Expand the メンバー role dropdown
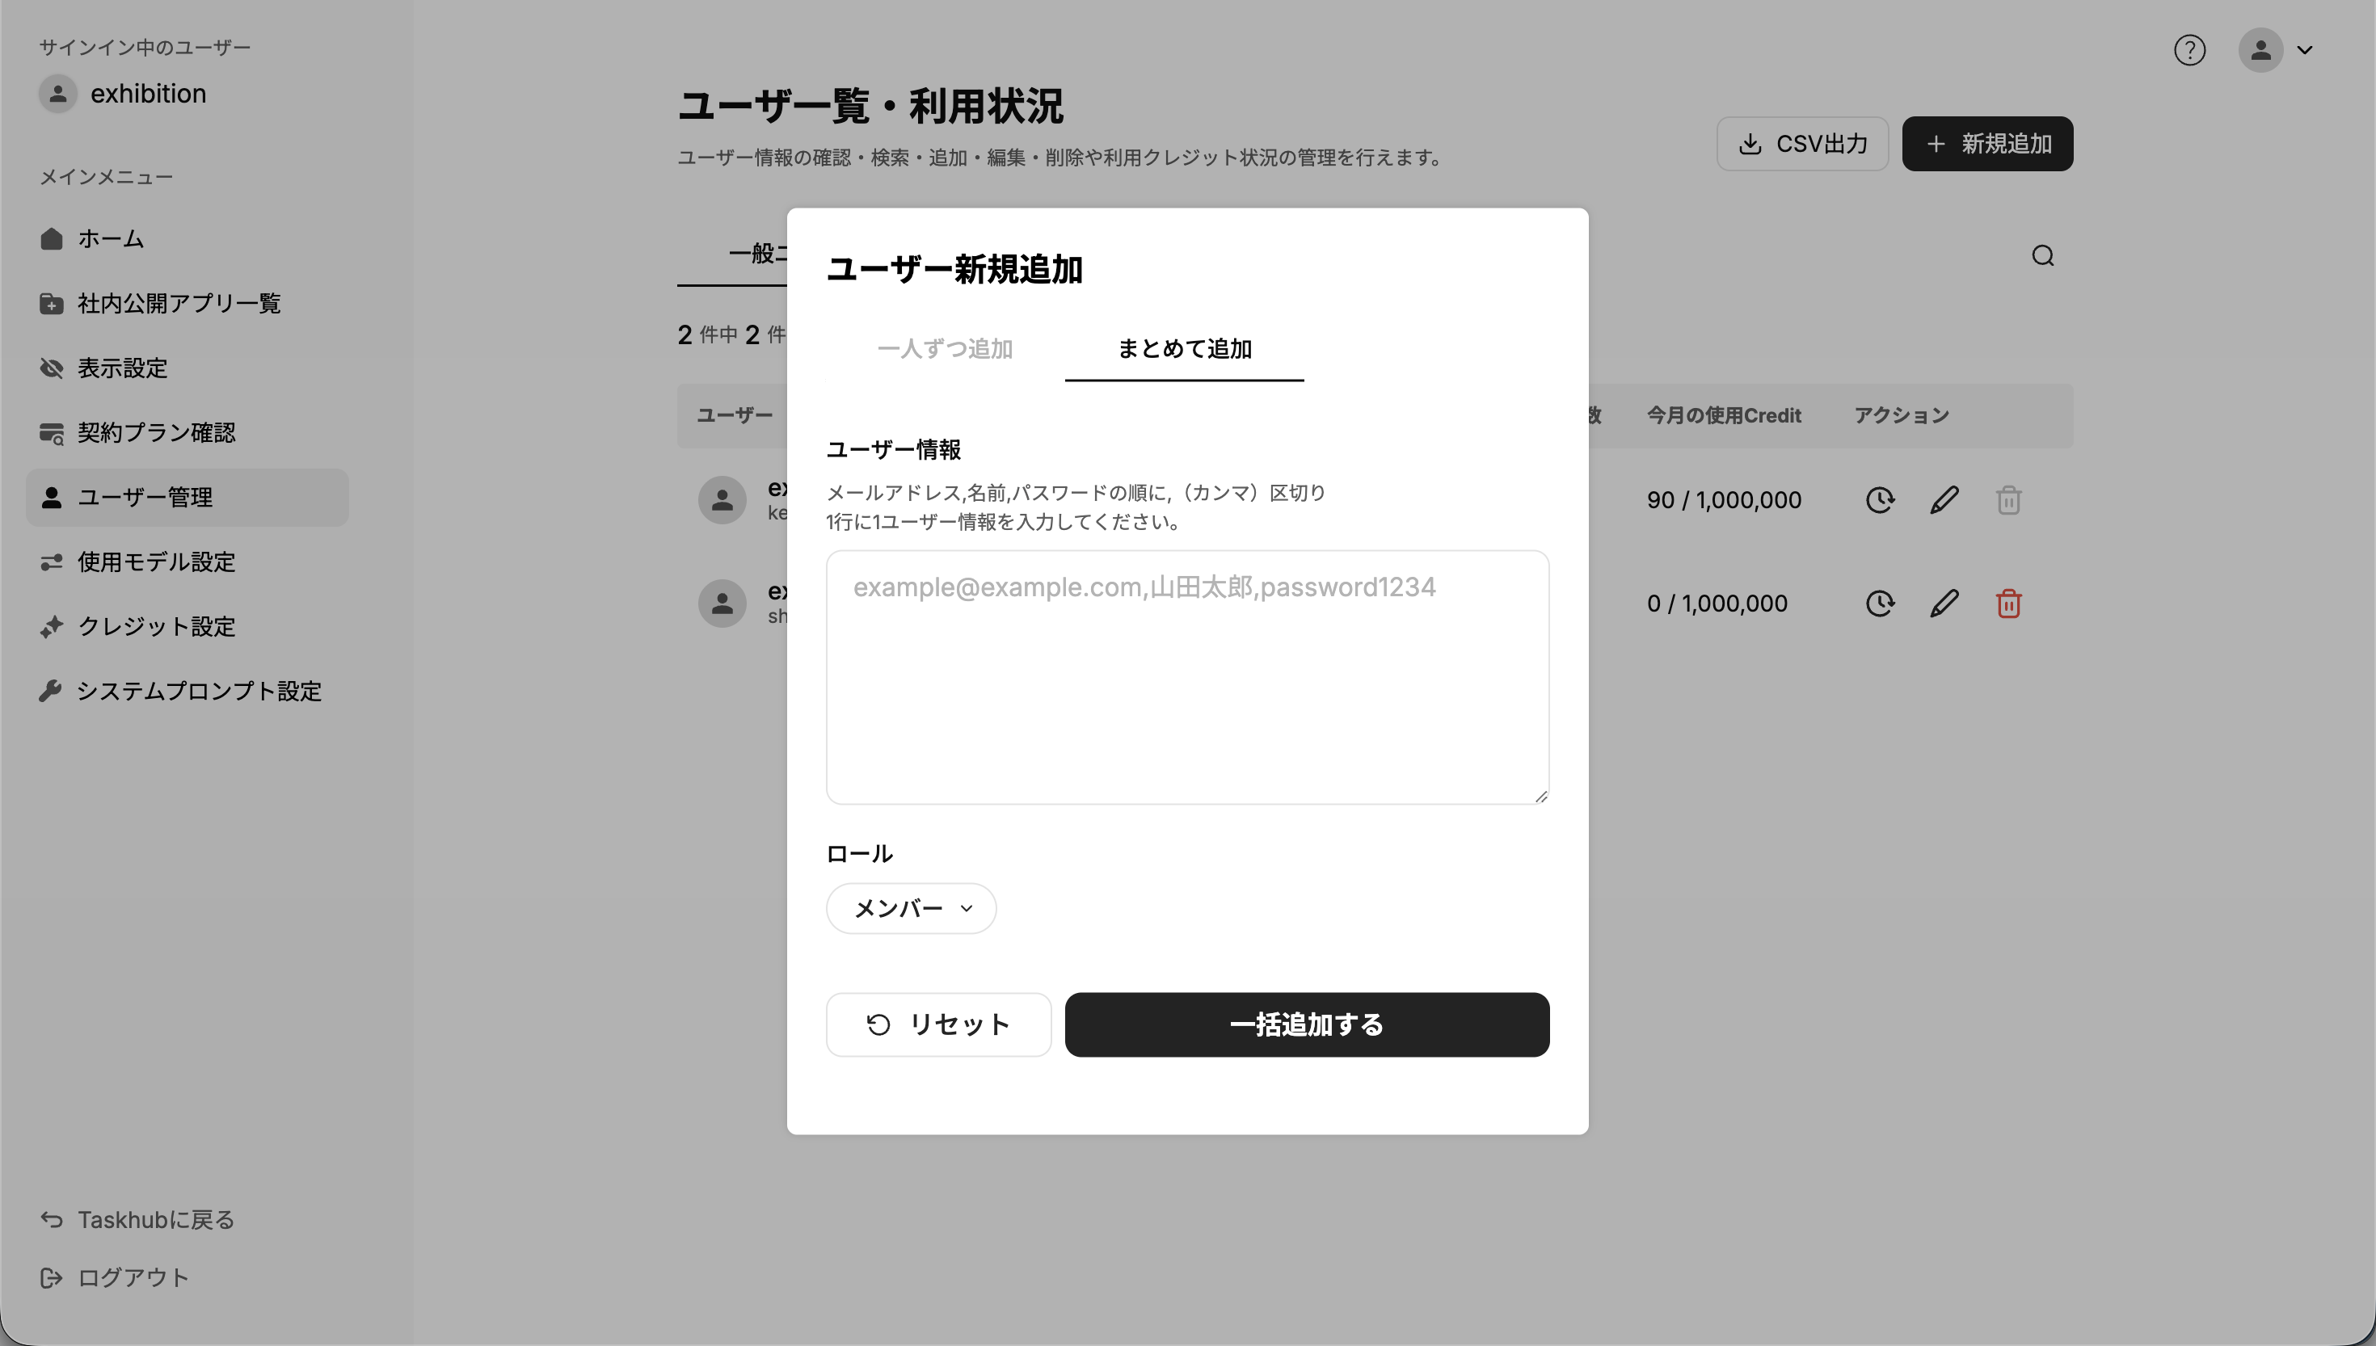 (911, 909)
